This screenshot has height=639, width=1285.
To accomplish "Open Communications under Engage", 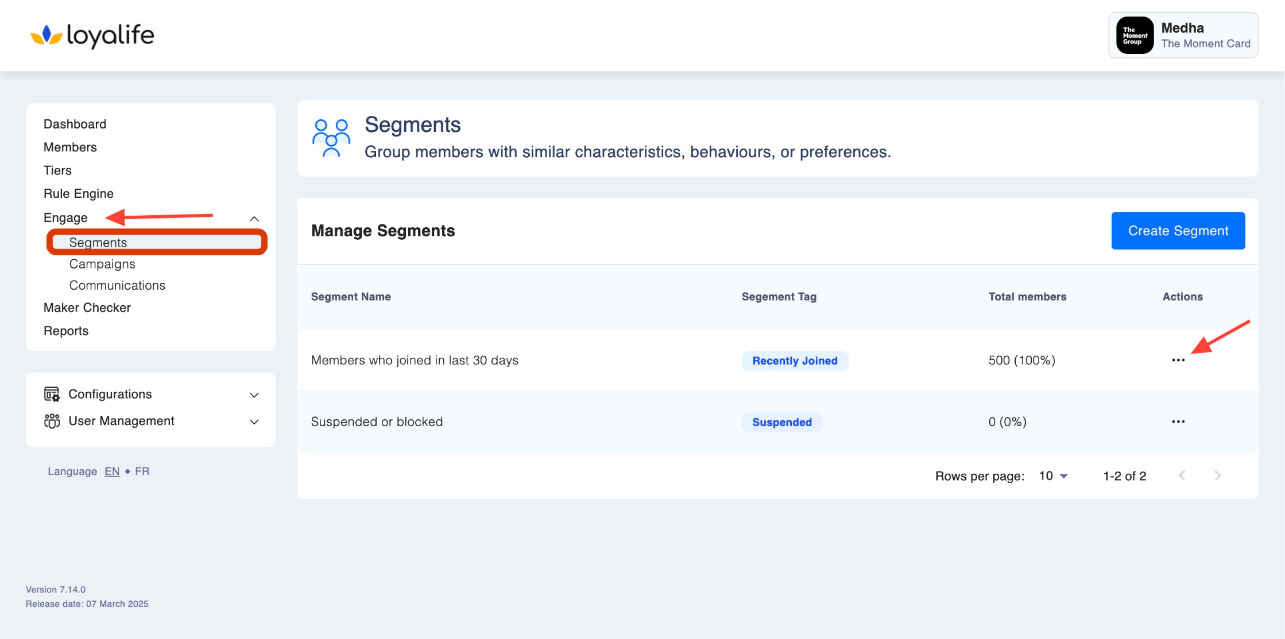I will (x=117, y=285).
